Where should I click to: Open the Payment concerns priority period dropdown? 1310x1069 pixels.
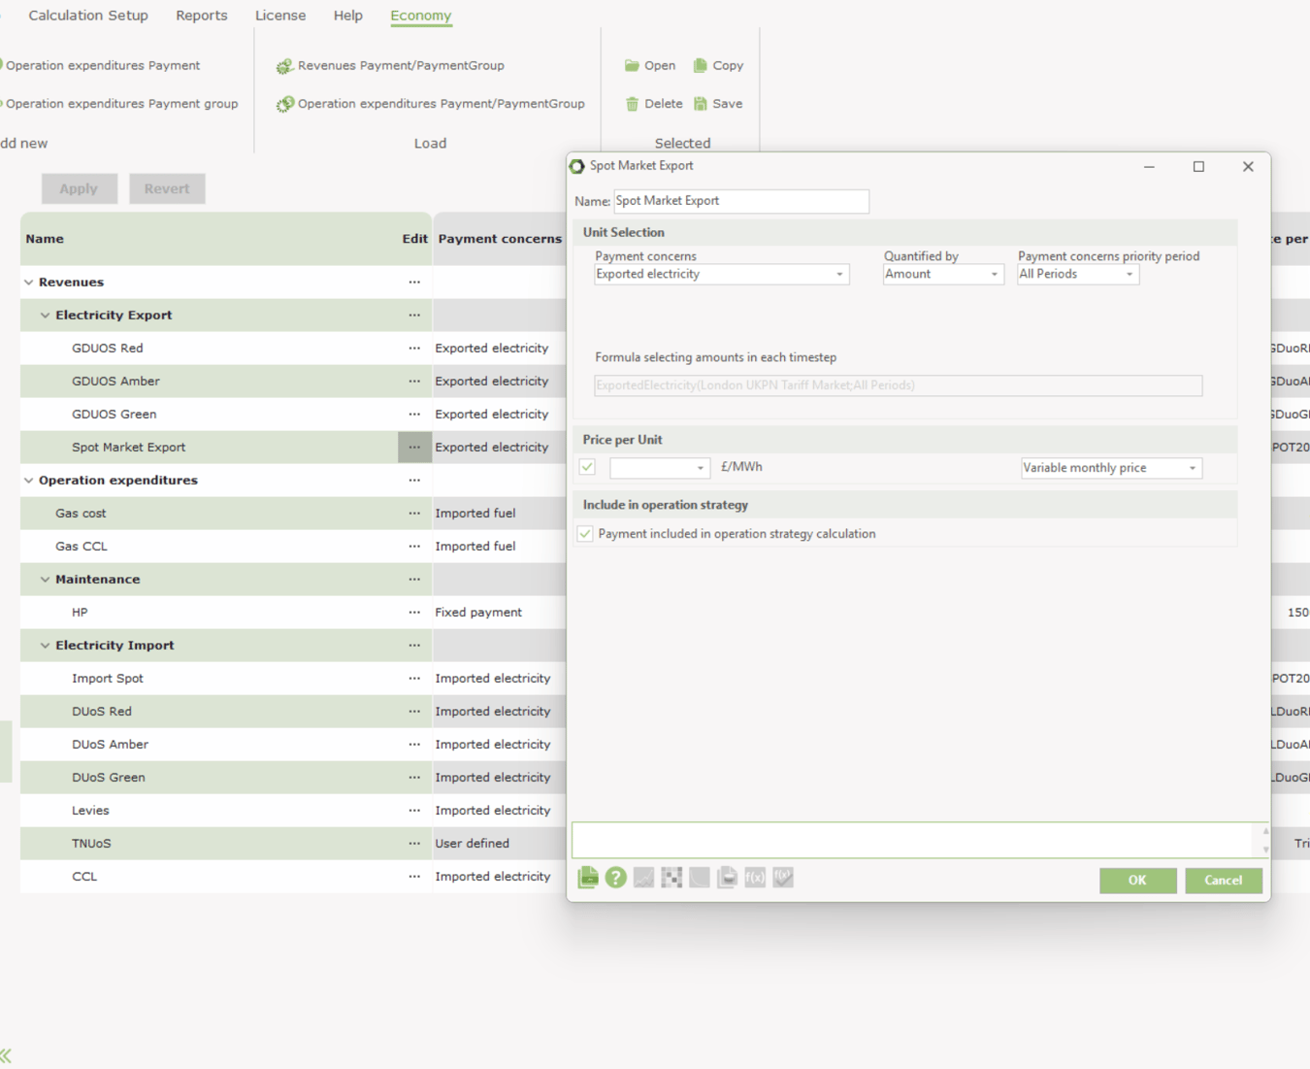[x=1077, y=275]
